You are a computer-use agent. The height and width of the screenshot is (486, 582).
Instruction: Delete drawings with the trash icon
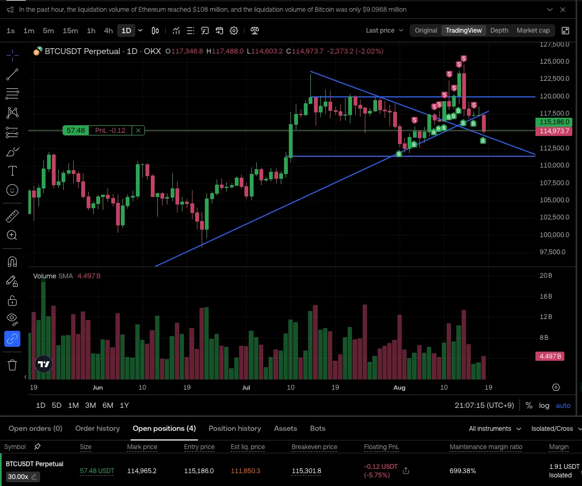12,365
